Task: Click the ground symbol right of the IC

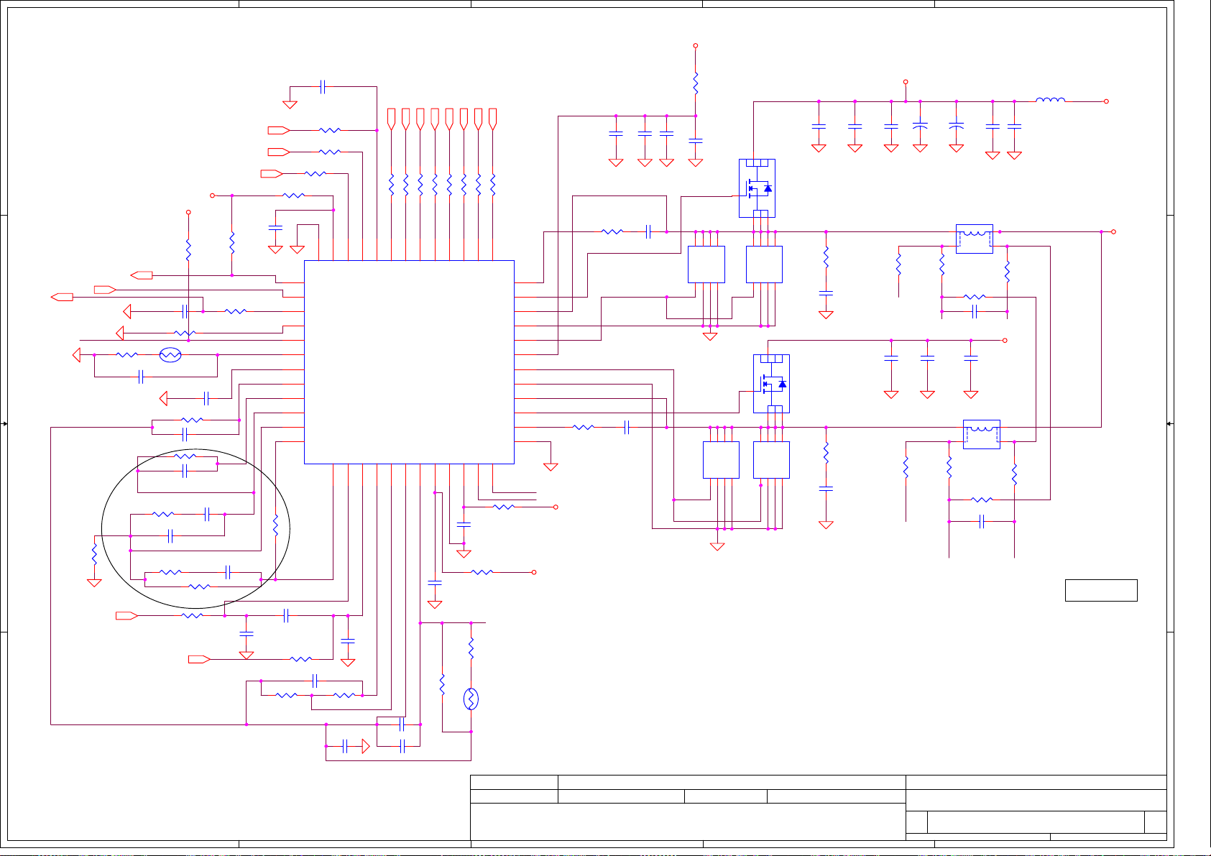Action: pos(551,466)
